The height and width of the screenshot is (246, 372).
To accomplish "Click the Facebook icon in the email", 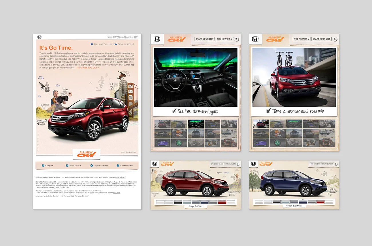I will (92, 44).
